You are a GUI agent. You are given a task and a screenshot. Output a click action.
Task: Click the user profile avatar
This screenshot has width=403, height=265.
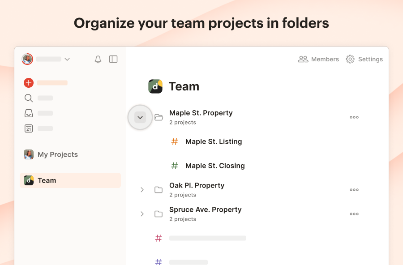coord(27,59)
